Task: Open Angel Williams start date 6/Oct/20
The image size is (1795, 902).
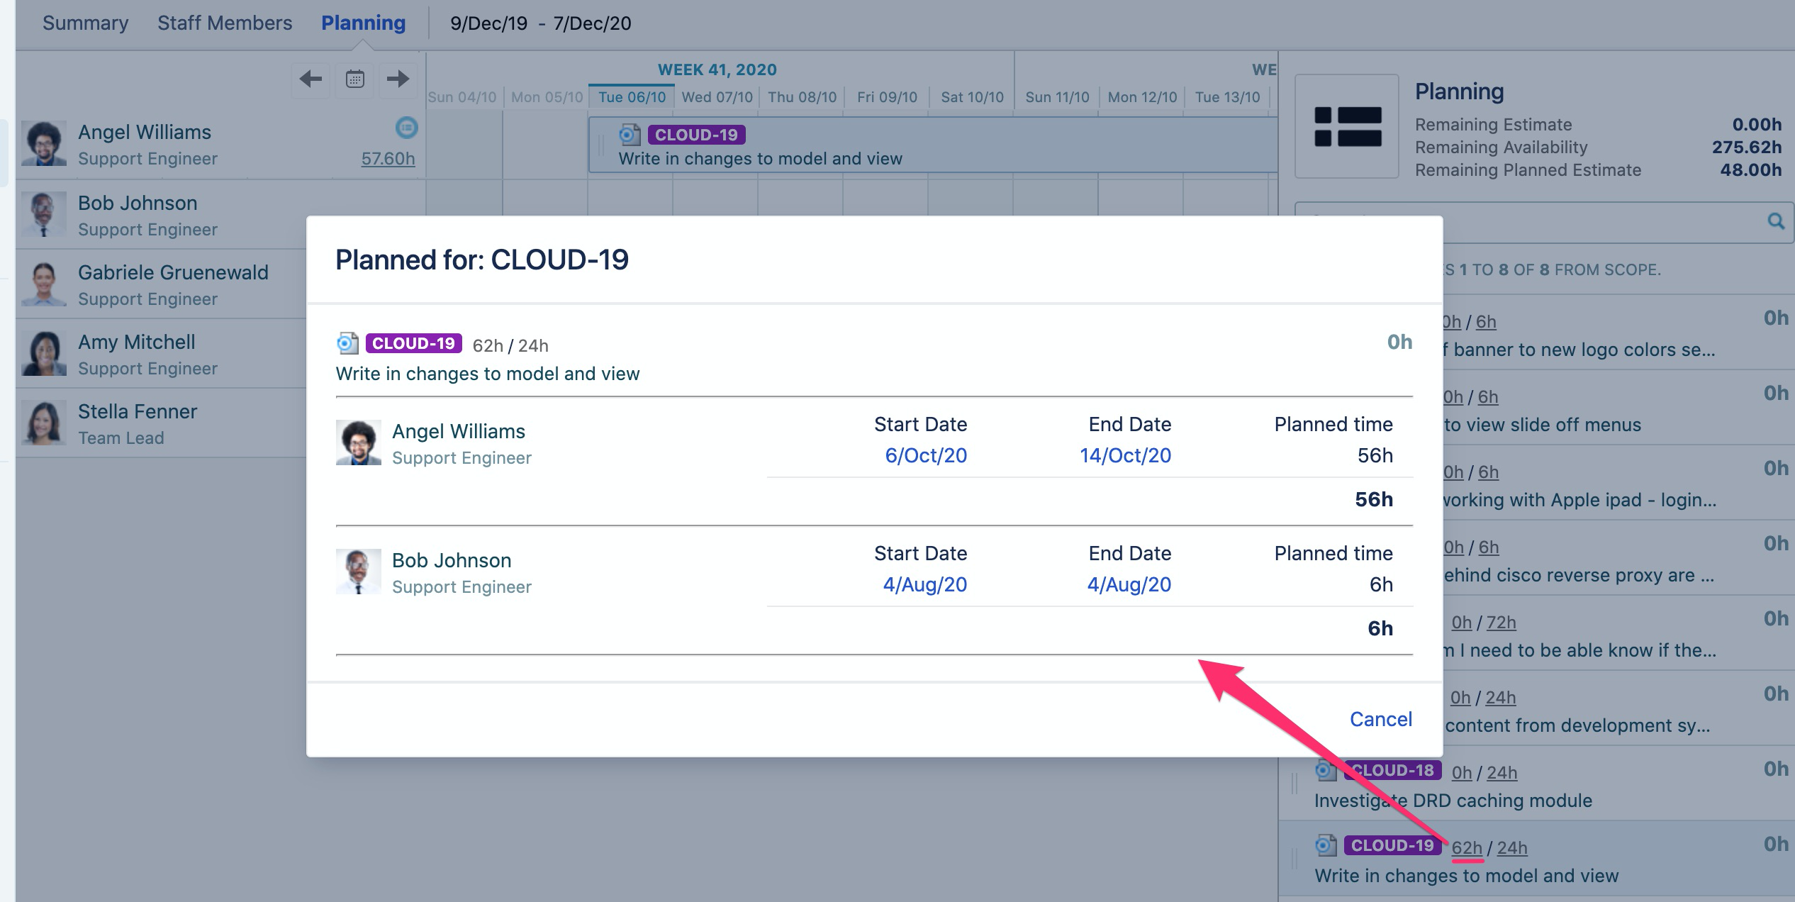Action: pyautogui.click(x=925, y=455)
